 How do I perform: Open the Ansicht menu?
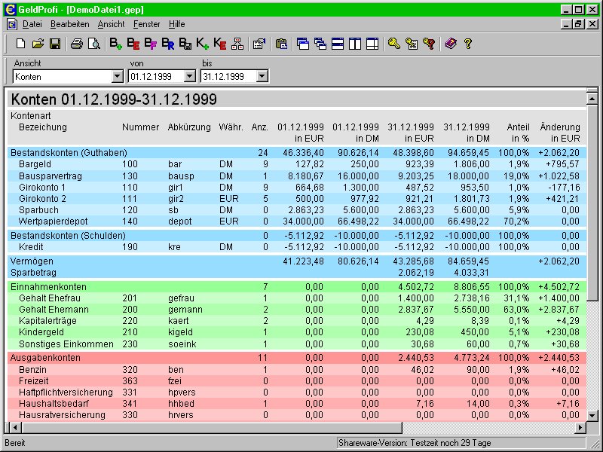tap(111, 24)
